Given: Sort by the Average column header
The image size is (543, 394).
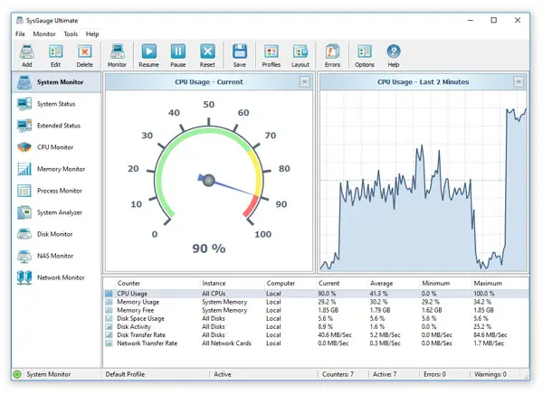Looking at the screenshot, I should (x=385, y=283).
